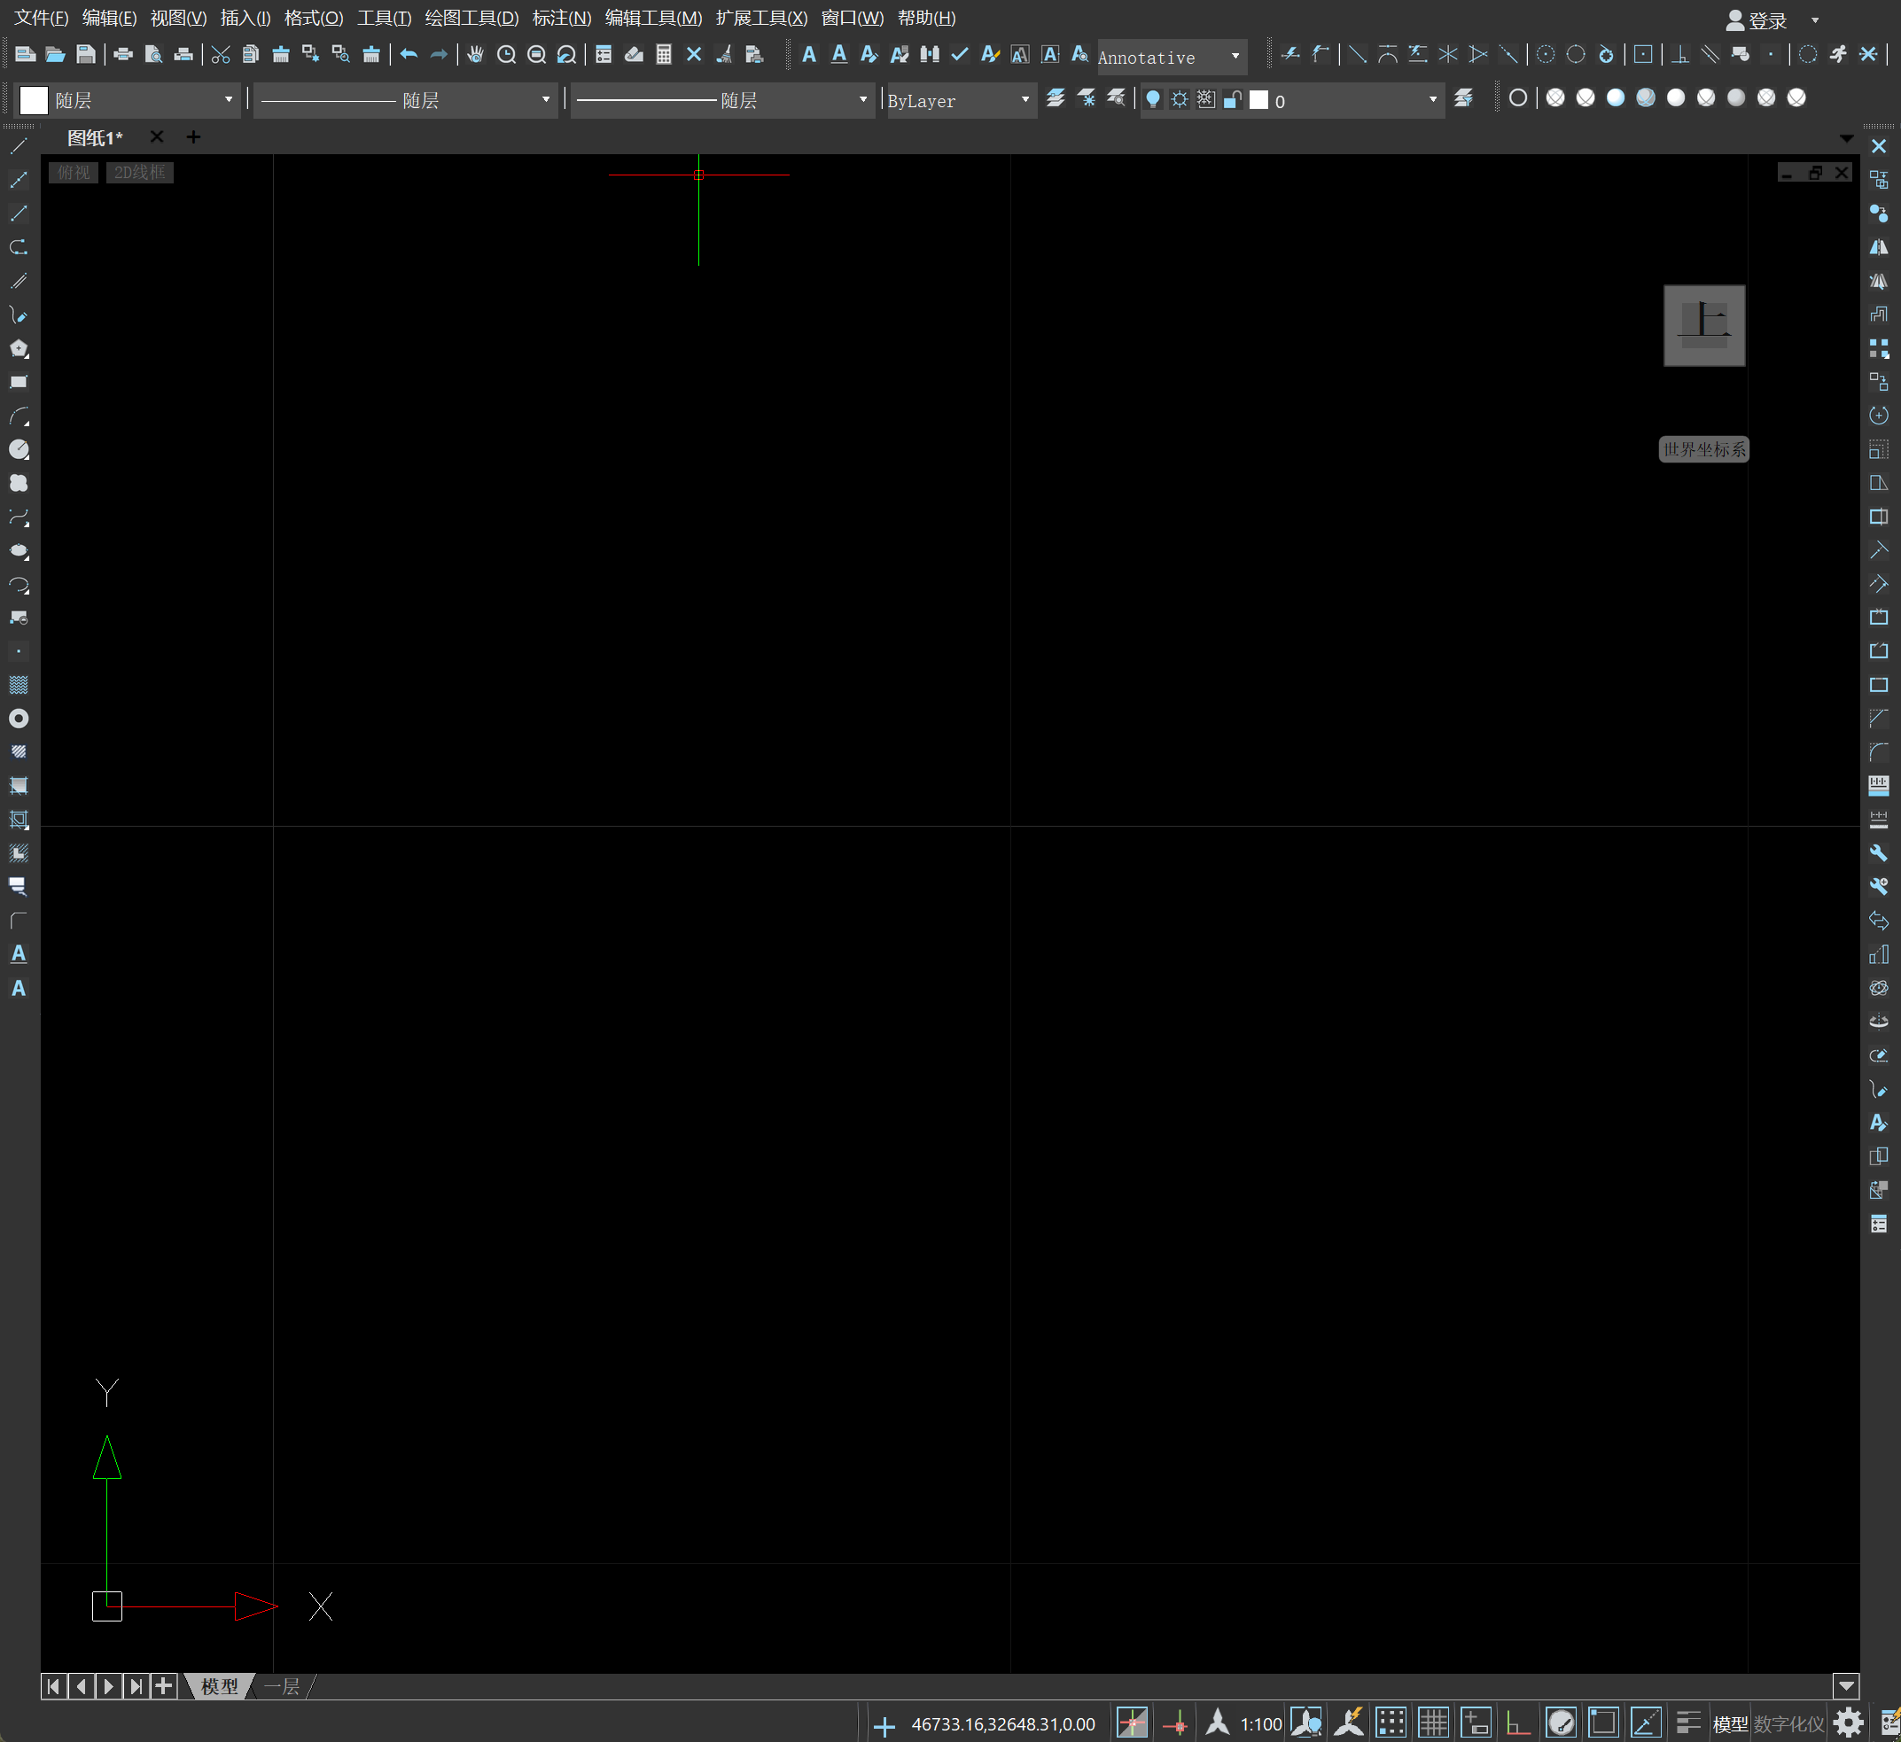Click the white 随层 color swatch
The height and width of the screenshot is (1742, 1901).
pyautogui.click(x=34, y=100)
